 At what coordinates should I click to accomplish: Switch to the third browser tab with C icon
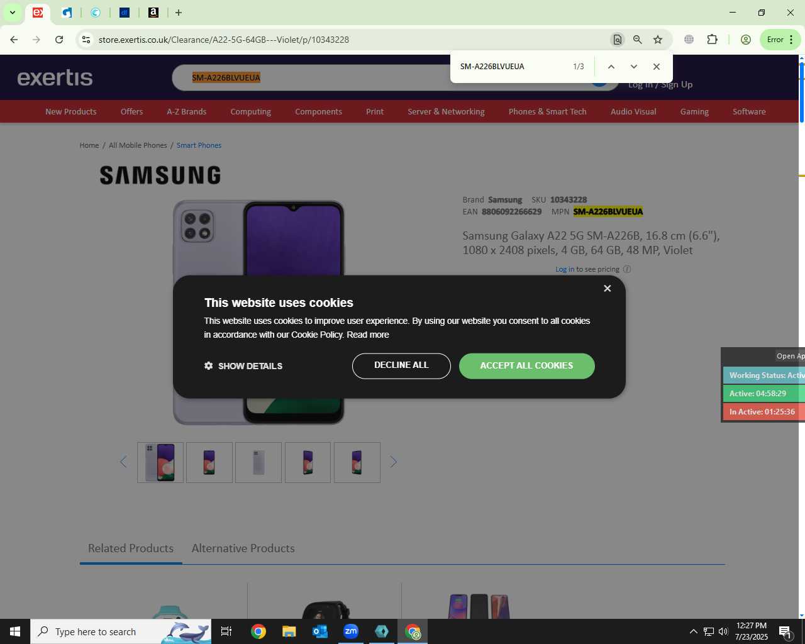coord(96,13)
